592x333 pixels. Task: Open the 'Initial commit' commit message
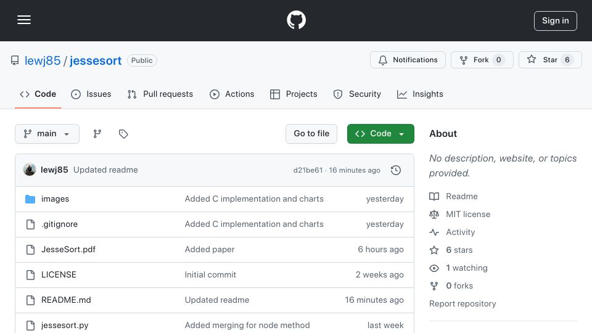(x=210, y=275)
